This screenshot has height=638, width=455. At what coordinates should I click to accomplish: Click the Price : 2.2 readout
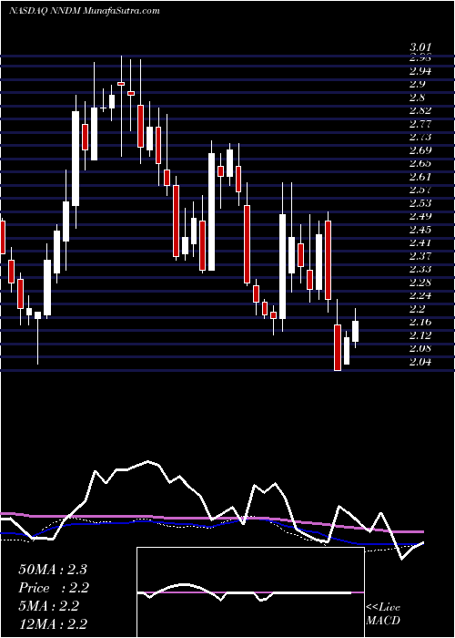point(54,588)
